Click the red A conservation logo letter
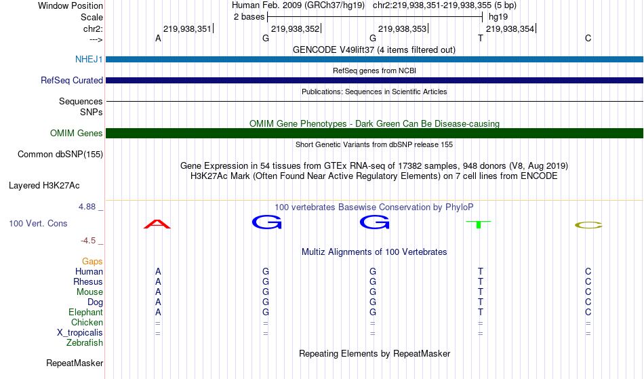The width and height of the screenshot is (644, 379). 157,224
